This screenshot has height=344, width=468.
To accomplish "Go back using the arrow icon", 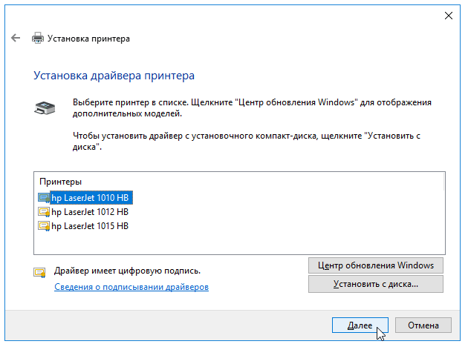I will point(16,38).
